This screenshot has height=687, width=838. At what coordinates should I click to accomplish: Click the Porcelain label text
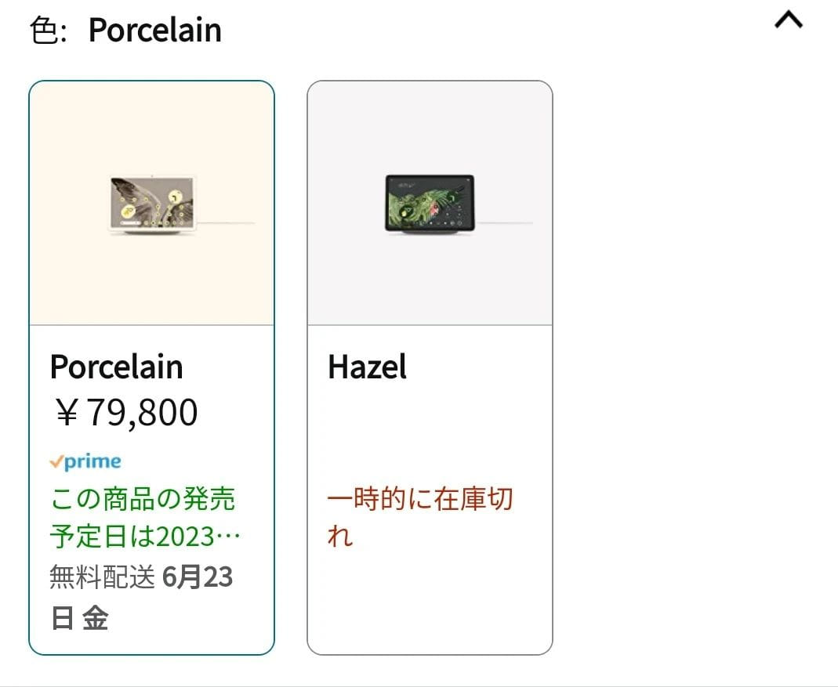(115, 367)
